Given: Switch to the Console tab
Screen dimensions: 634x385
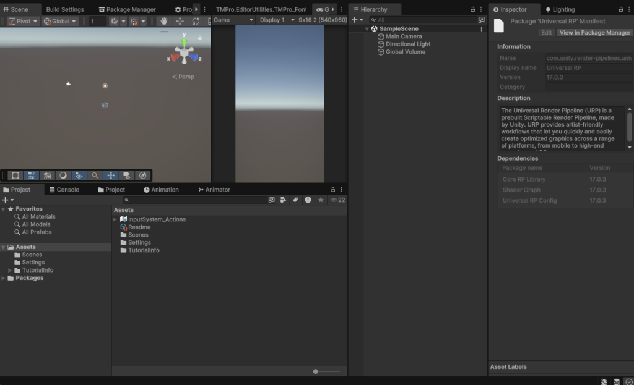Looking at the screenshot, I should (x=66, y=189).
